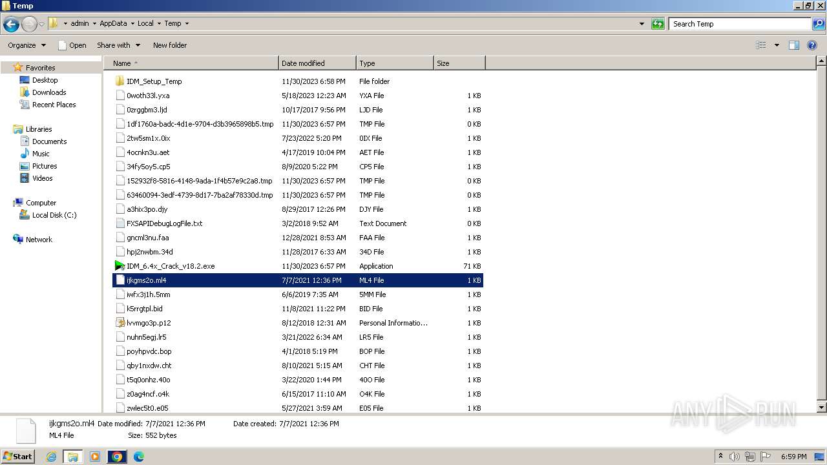
Task: Click the Open toolbar button
Action: [72, 45]
